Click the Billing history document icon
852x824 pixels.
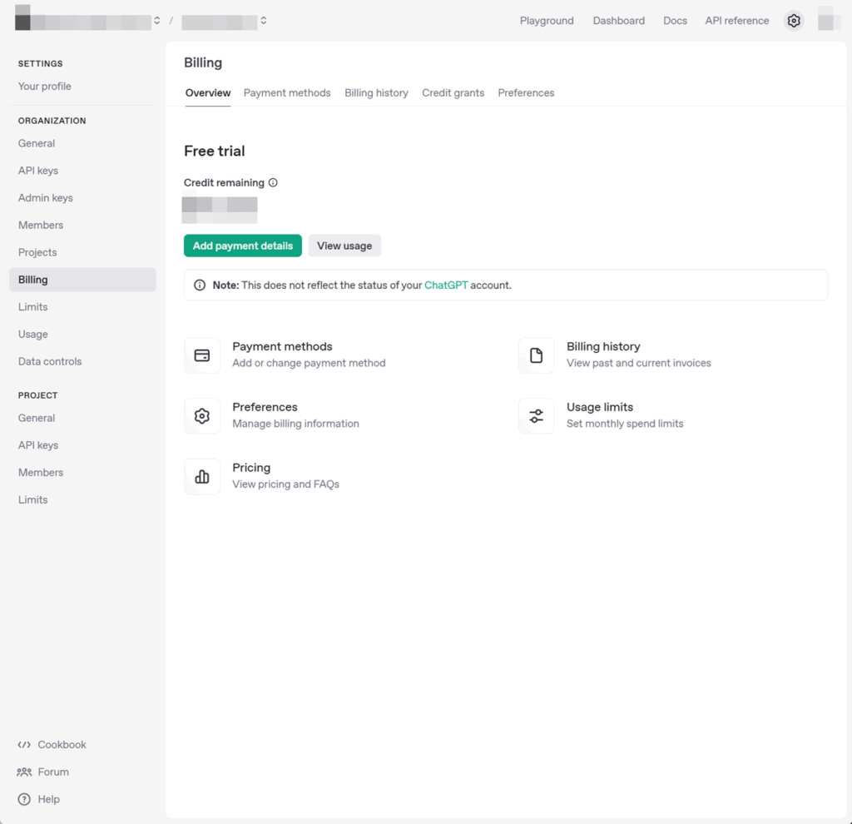pos(536,355)
